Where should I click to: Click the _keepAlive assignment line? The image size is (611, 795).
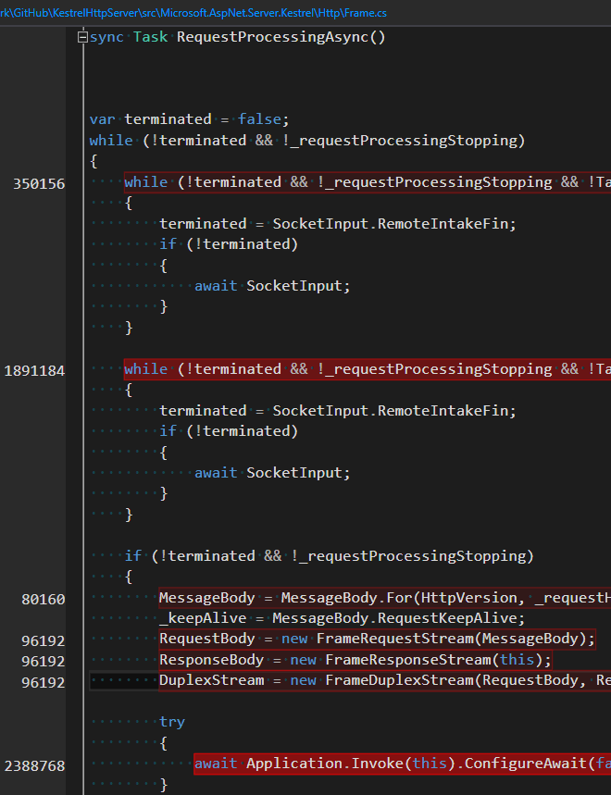click(342, 618)
